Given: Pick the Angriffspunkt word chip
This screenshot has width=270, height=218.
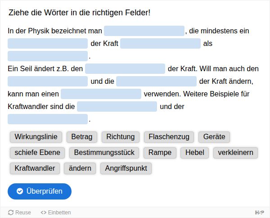Looking at the screenshot, I should (126, 168).
